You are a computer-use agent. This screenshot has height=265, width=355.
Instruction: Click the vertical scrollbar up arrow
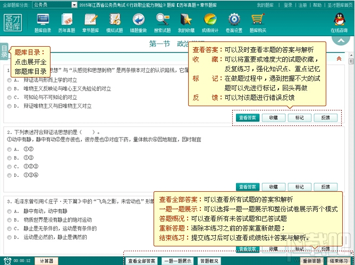click(x=351, y=55)
